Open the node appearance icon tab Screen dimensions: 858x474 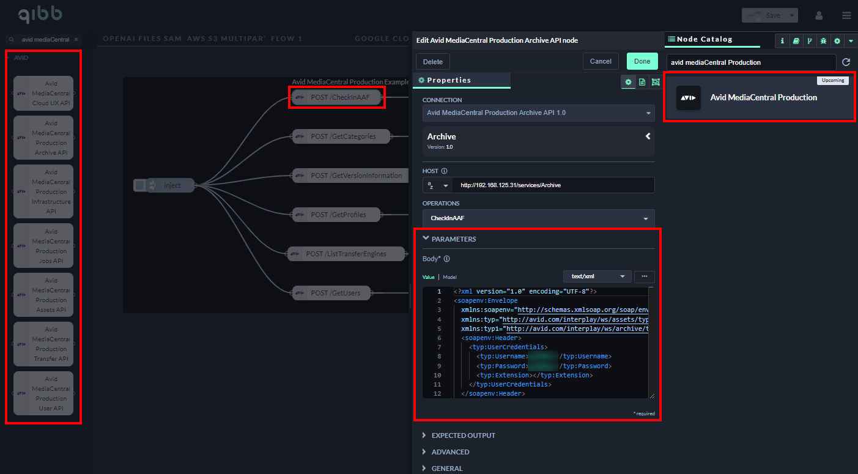click(x=656, y=82)
